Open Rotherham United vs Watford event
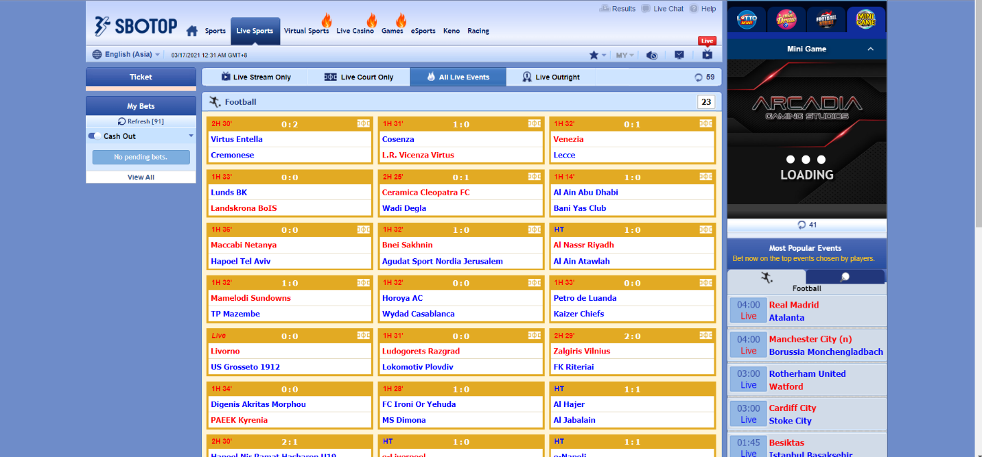982x457 pixels. 807,380
